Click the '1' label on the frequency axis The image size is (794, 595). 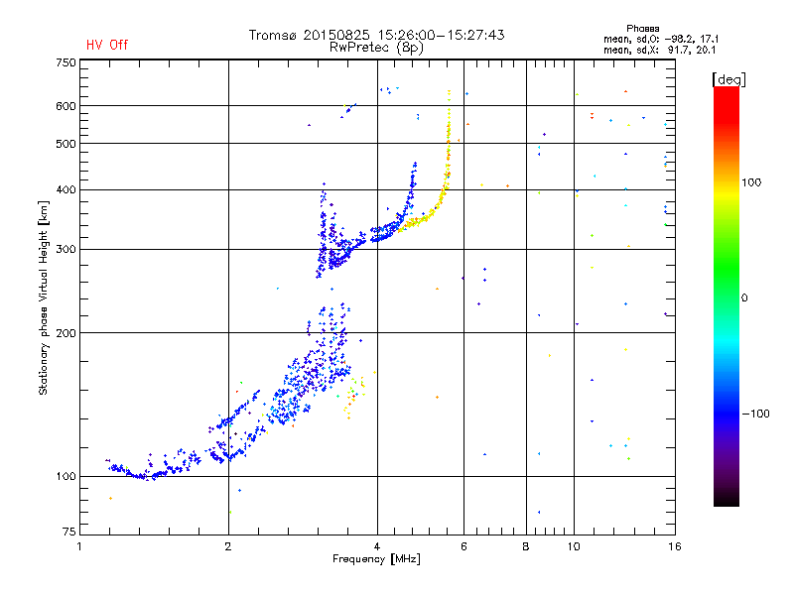(x=79, y=546)
